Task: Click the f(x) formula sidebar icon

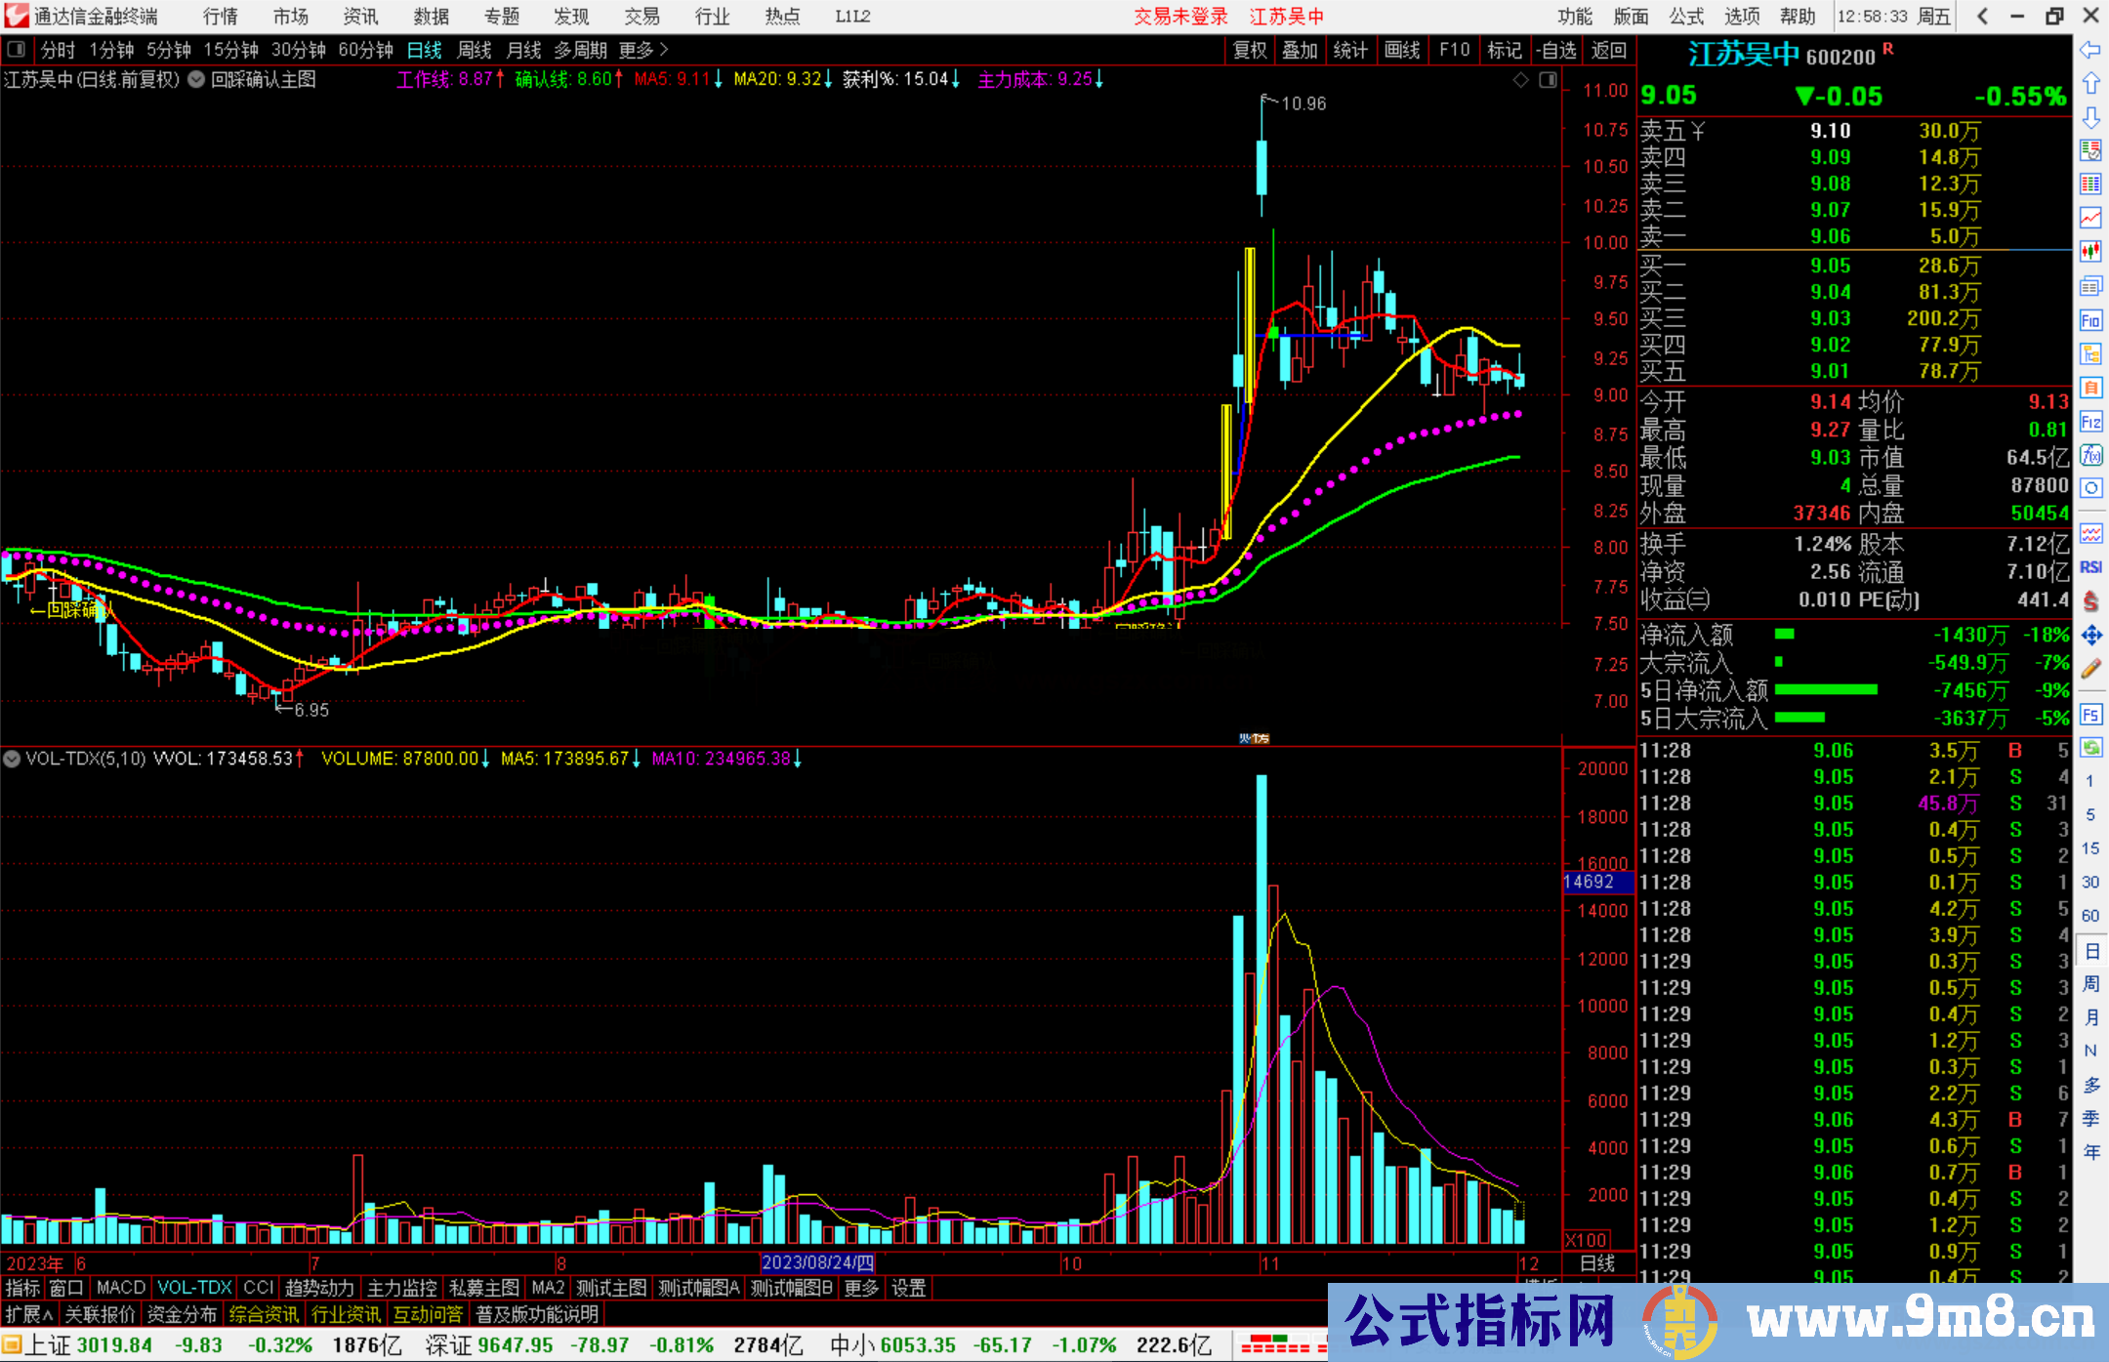Action: [x=2090, y=456]
